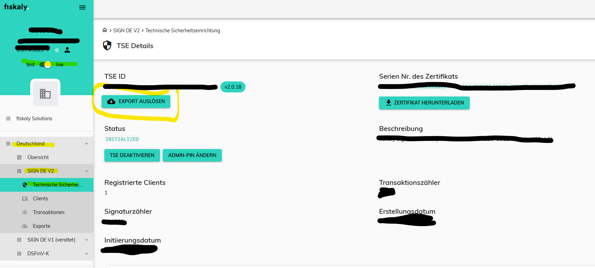Select SIGN DE V2 breadcrumb link
Image resolution: width=595 pixels, height=268 pixels.
tap(126, 31)
